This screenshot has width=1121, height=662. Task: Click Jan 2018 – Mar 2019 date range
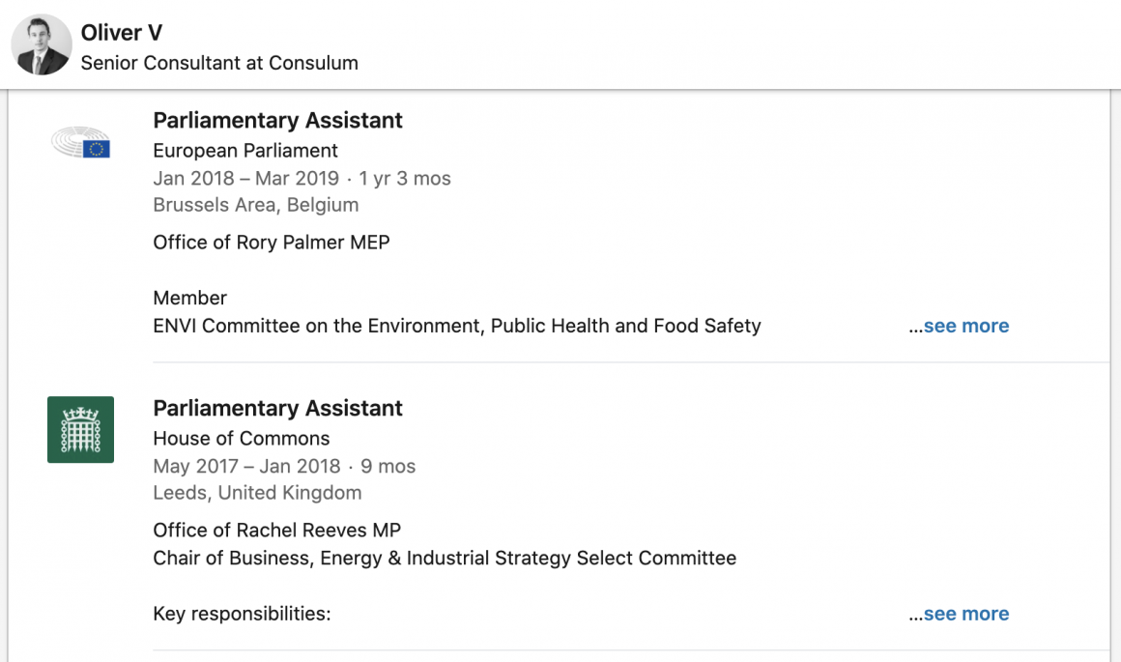246,179
